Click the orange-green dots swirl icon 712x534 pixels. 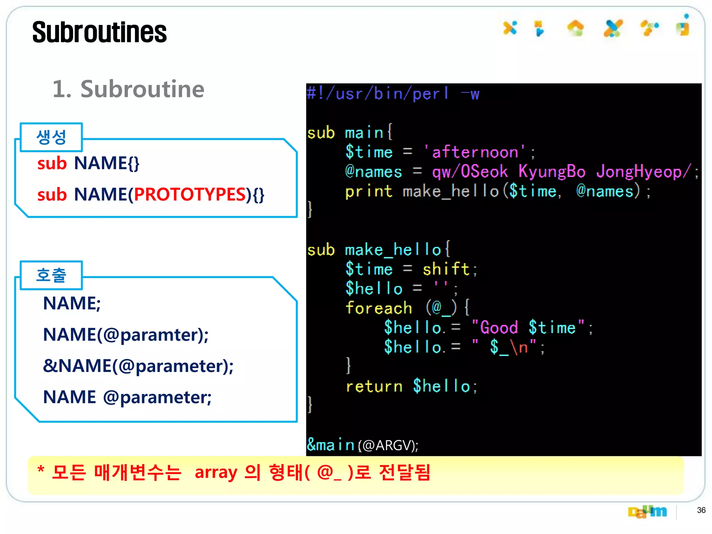point(649,28)
